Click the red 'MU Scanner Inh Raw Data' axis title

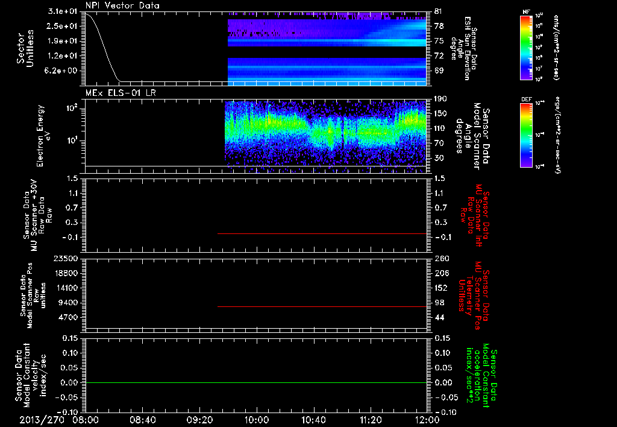(x=475, y=215)
